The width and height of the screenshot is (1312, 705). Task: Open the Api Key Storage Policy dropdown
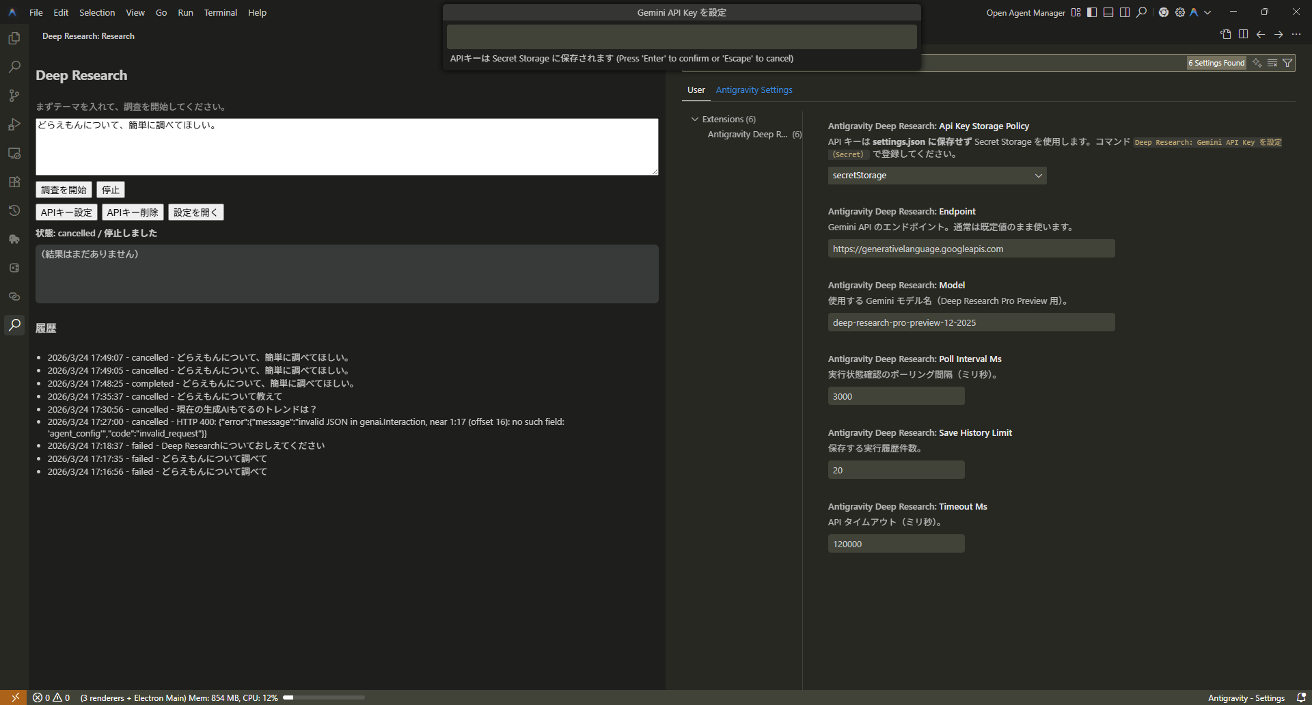pos(937,176)
